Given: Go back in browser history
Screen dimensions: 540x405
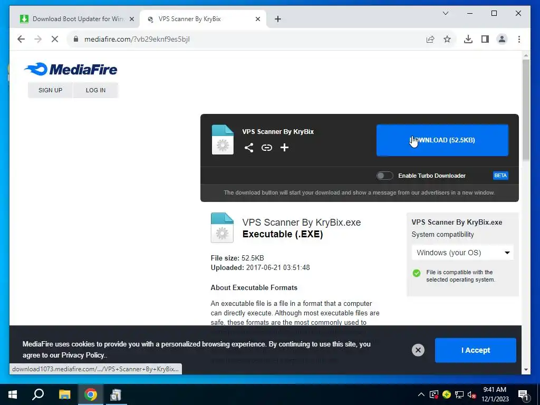Looking at the screenshot, I should coord(21,39).
